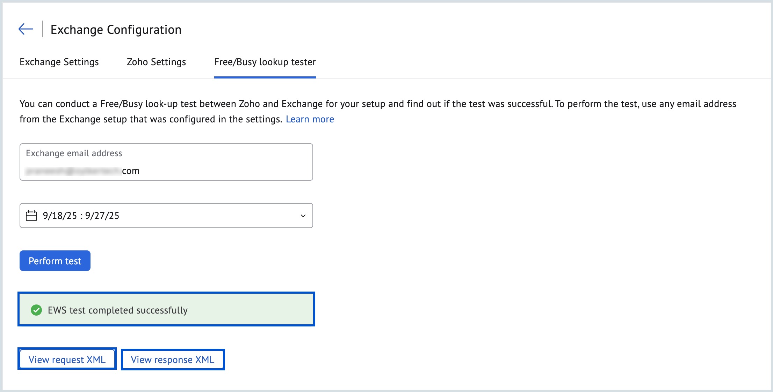
Task: Click the back arrow icon
Action: click(x=26, y=29)
